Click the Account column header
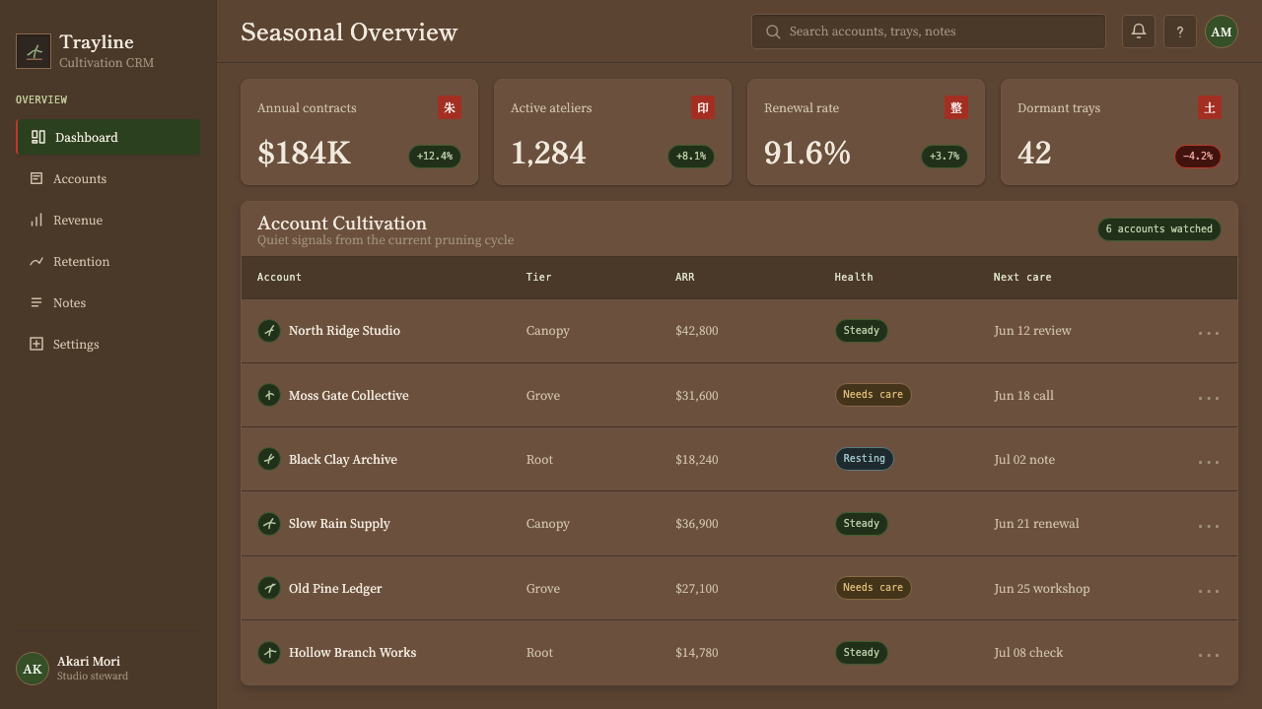The width and height of the screenshot is (1262, 709). tap(279, 277)
